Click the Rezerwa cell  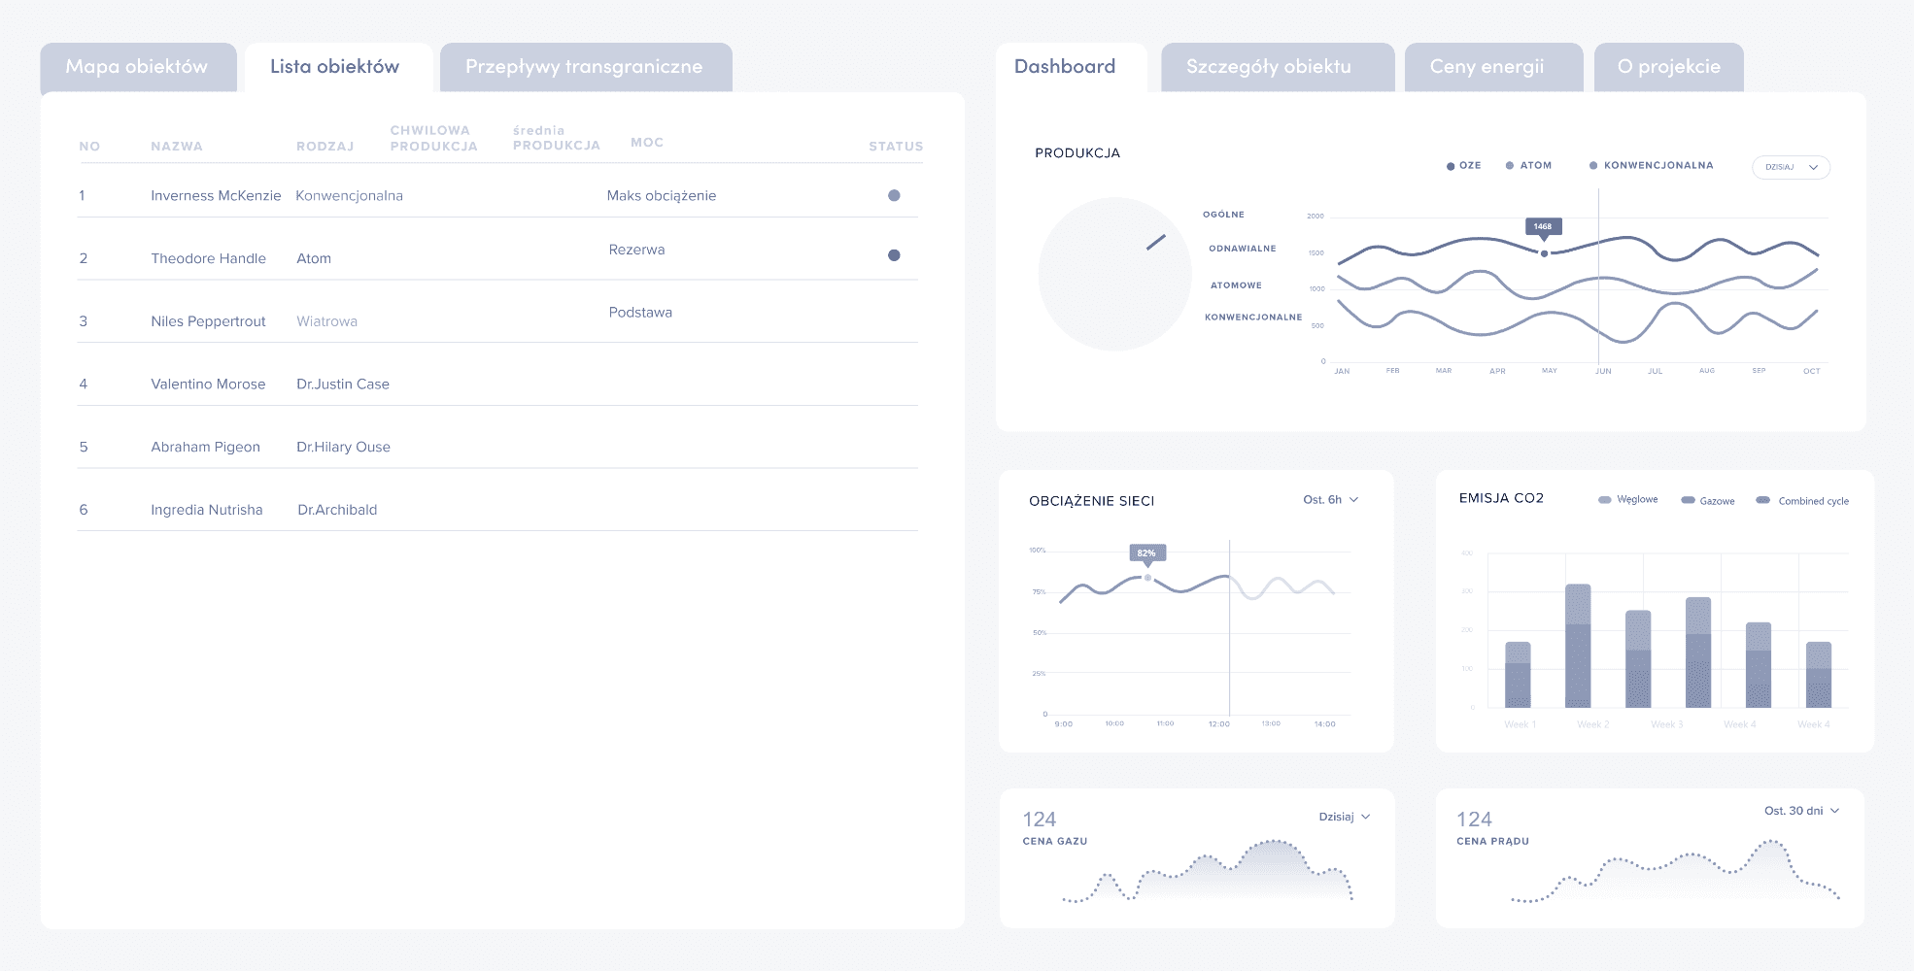636,250
